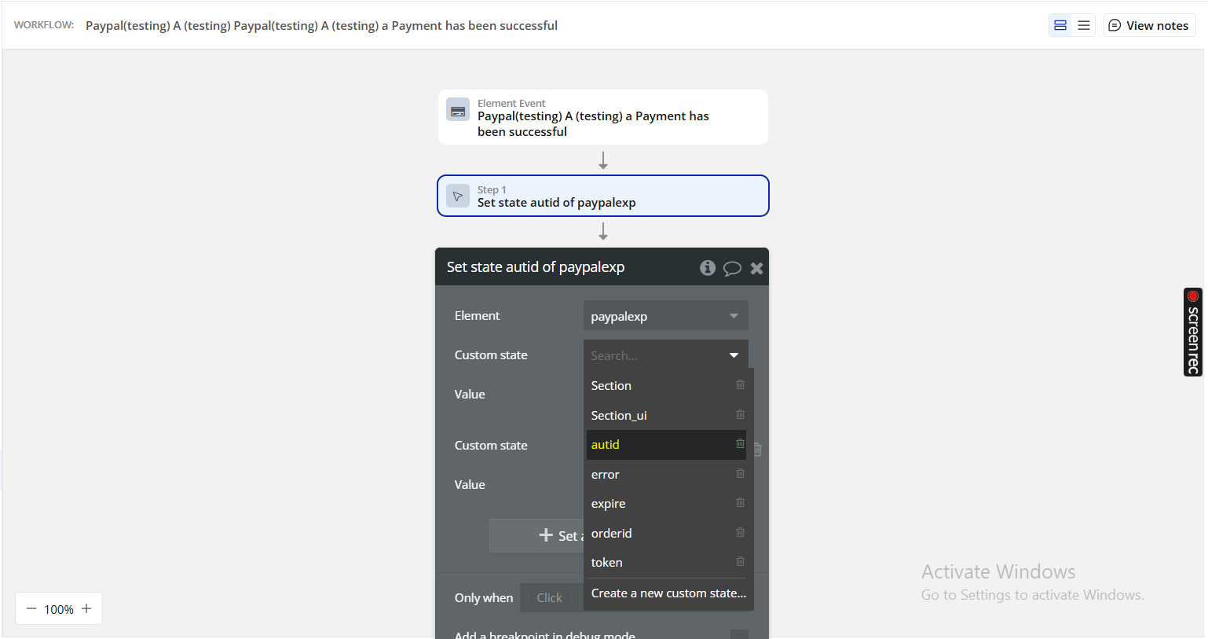The width and height of the screenshot is (1208, 639).
Task: Click trash icon next to token state
Action: 740,562
